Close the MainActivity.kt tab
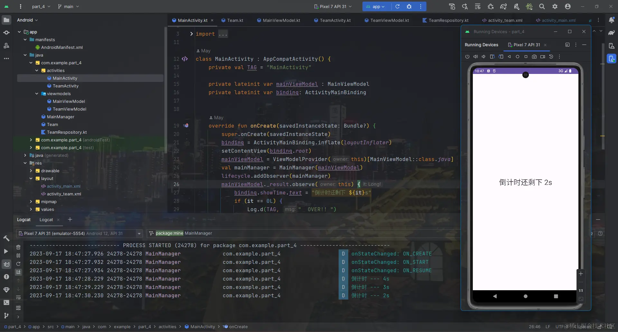Viewport: 618px width, 332px height. [x=212, y=20]
